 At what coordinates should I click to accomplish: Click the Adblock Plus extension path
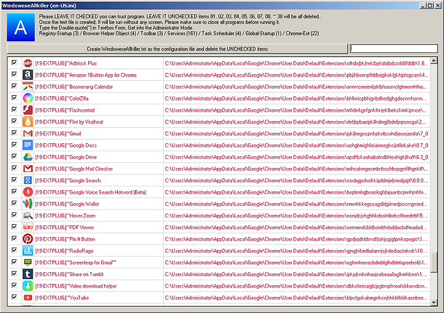pos(297,63)
